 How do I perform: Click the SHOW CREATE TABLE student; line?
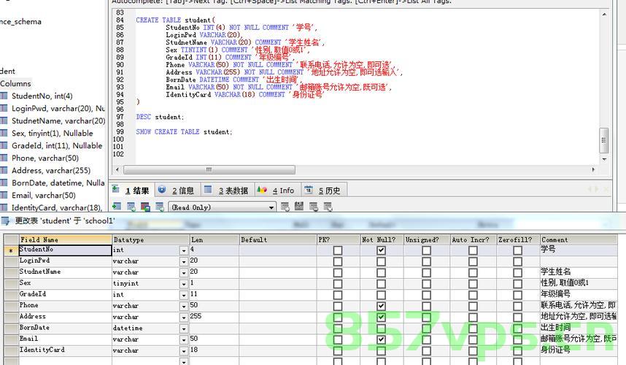pyautogui.click(x=184, y=131)
